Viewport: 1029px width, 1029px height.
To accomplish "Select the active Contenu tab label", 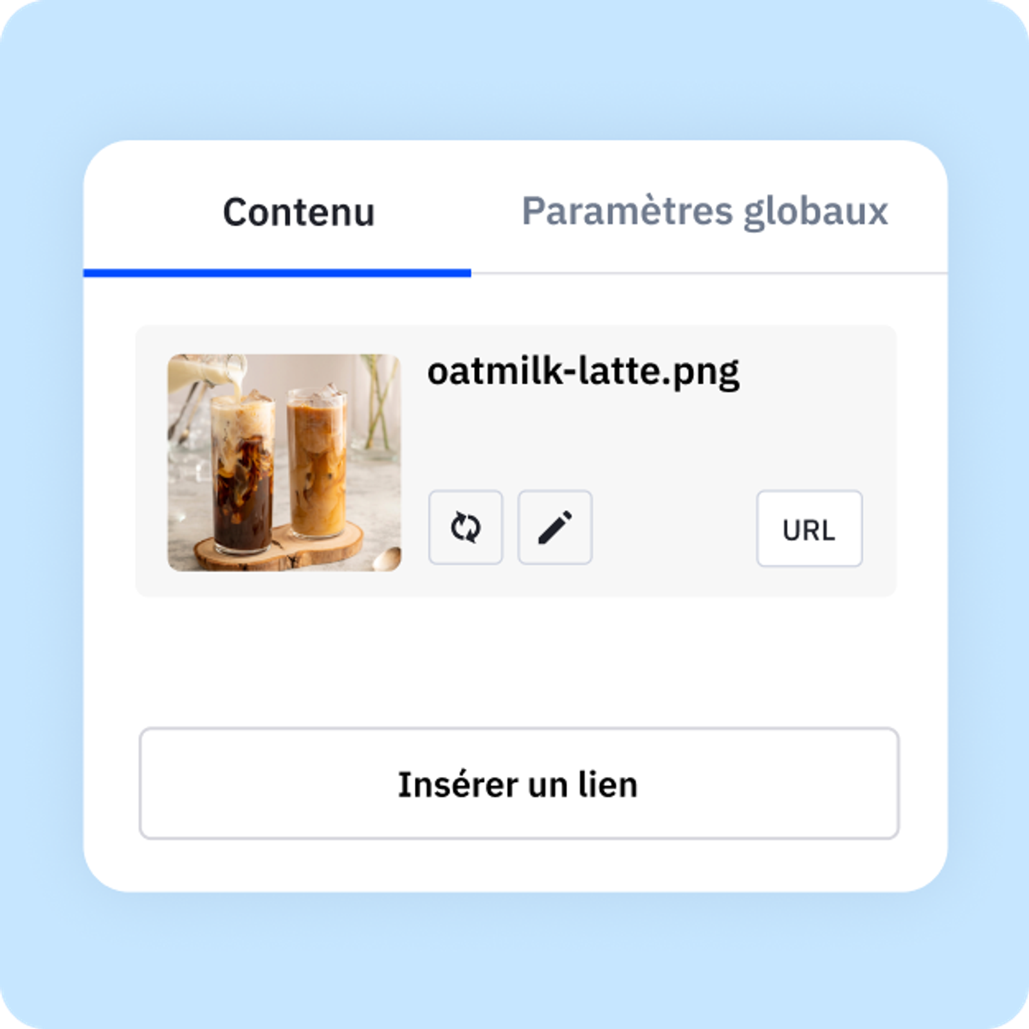I will 298,212.
